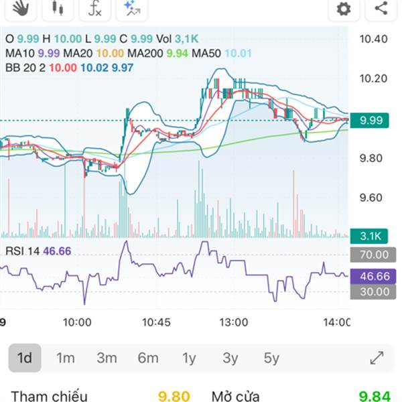Switch to the 5y time range
This screenshot has width=402, height=402.
[x=271, y=358]
